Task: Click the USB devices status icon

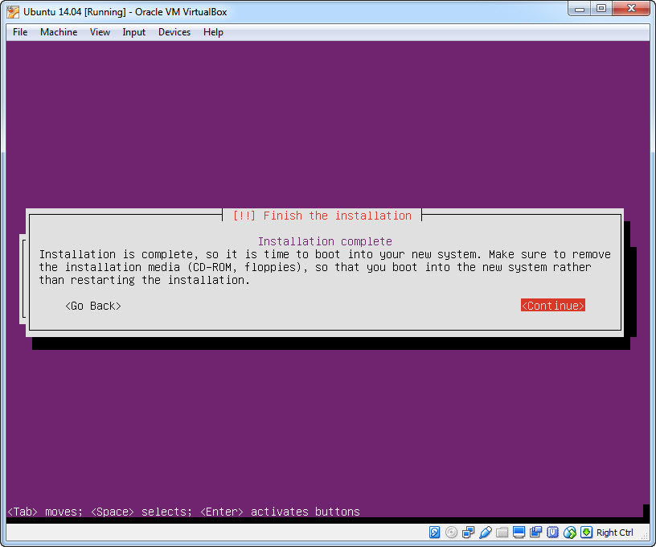Action: coord(486,533)
